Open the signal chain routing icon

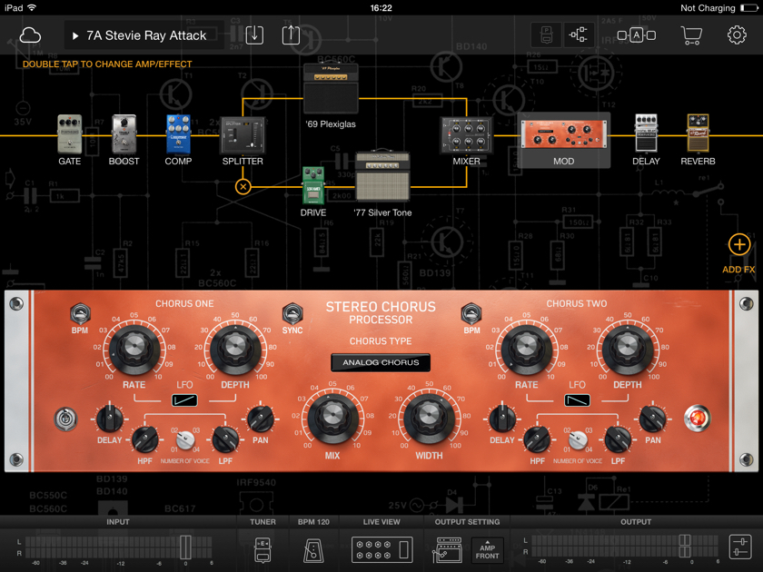pyautogui.click(x=578, y=35)
